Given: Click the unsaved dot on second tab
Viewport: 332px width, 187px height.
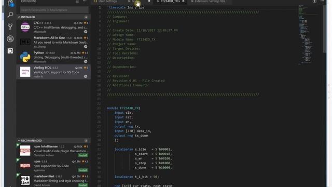Looking at the screenshot, I should click(149, 1).
